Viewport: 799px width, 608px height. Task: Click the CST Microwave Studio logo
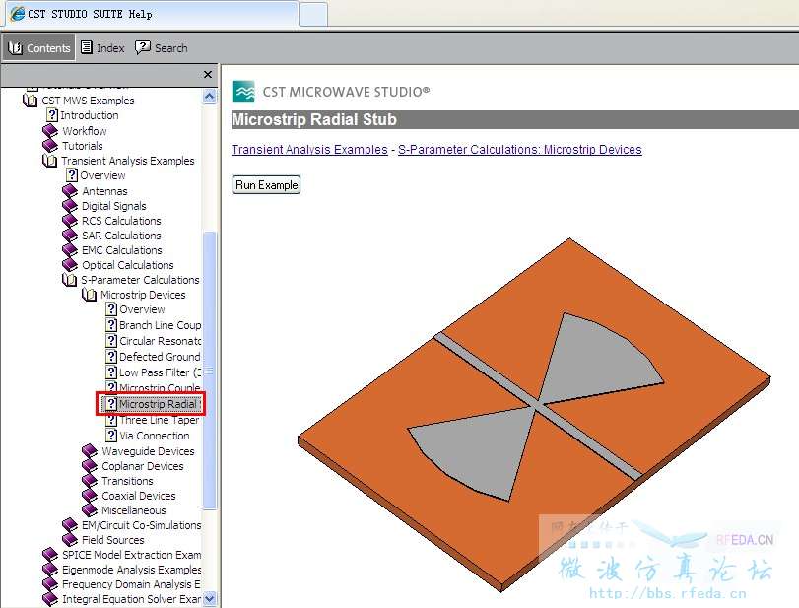pos(242,92)
